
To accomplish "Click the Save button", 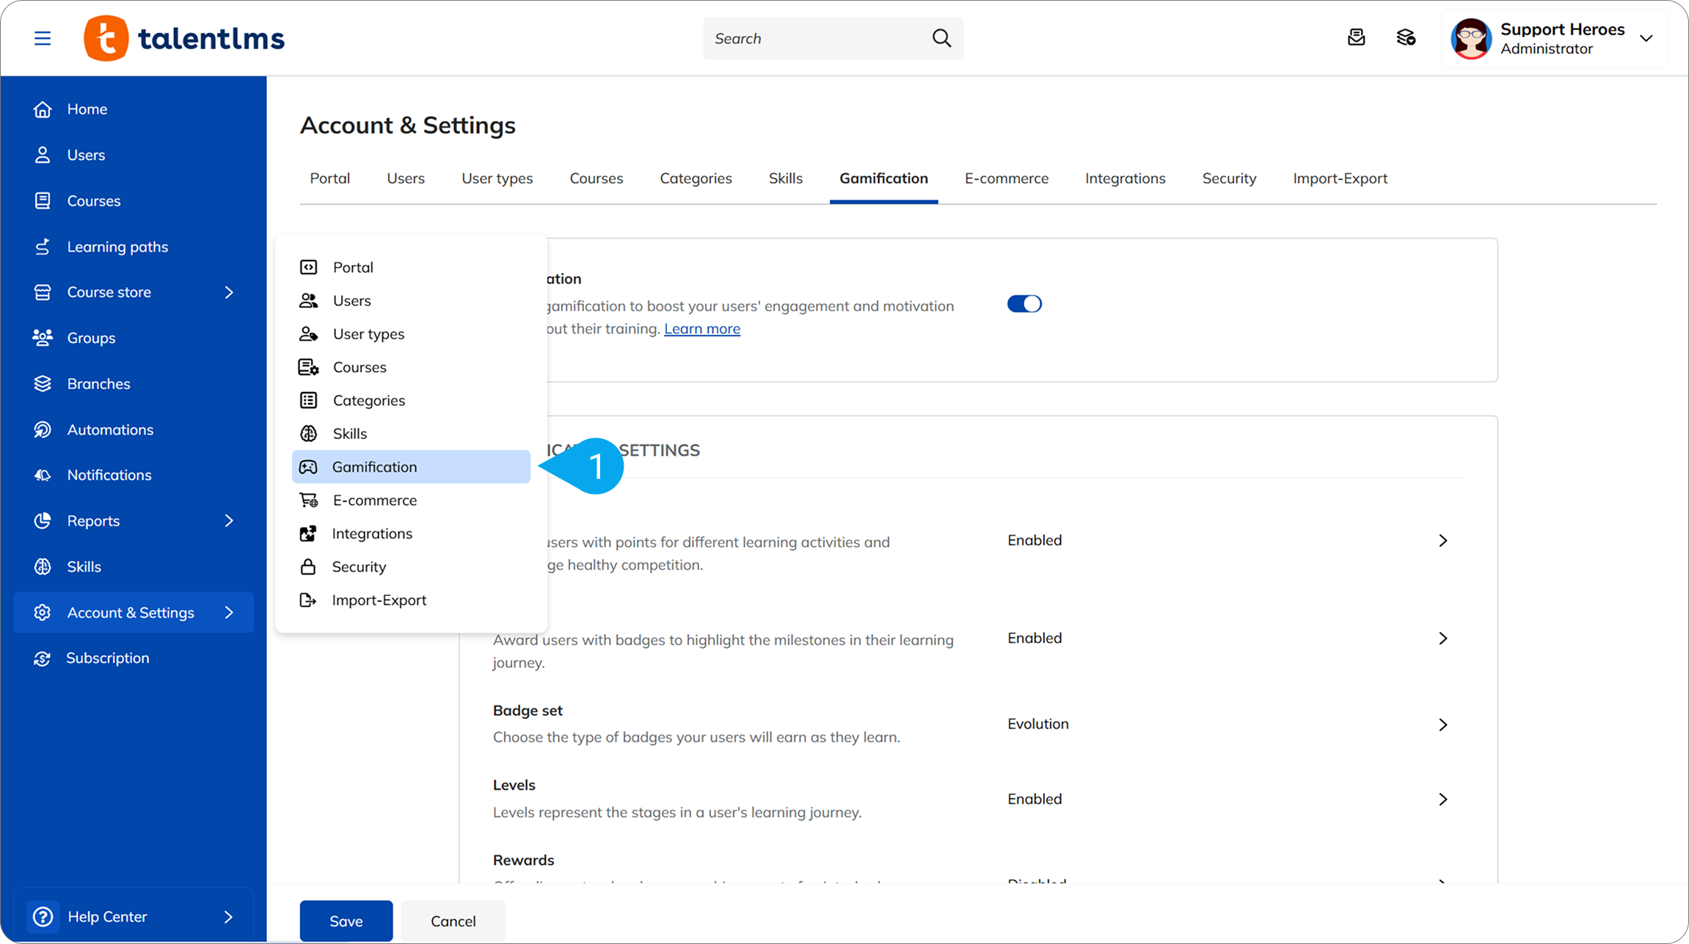I will pos(346,921).
